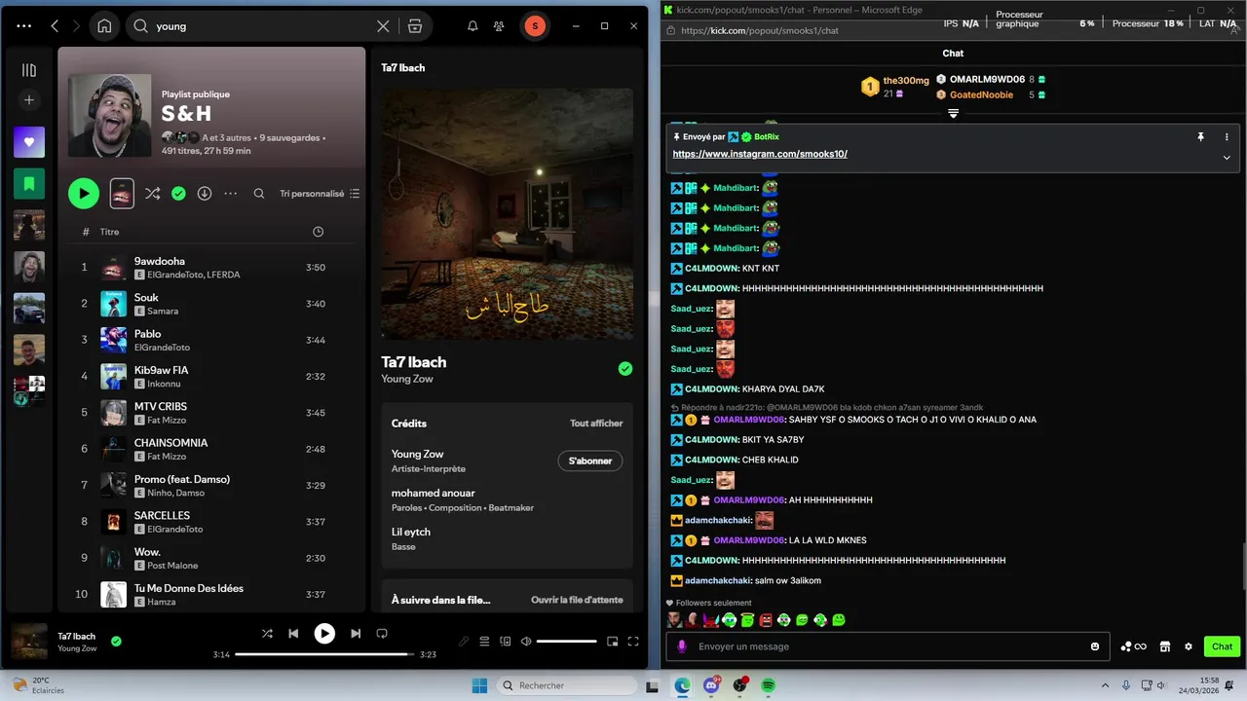Image resolution: width=1247 pixels, height=701 pixels.
Task: Clear the 'young' search text
Action: tap(383, 26)
